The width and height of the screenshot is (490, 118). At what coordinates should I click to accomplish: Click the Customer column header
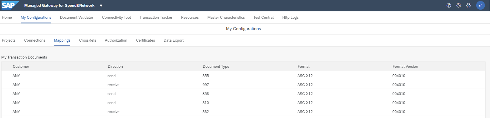point(21,67)
